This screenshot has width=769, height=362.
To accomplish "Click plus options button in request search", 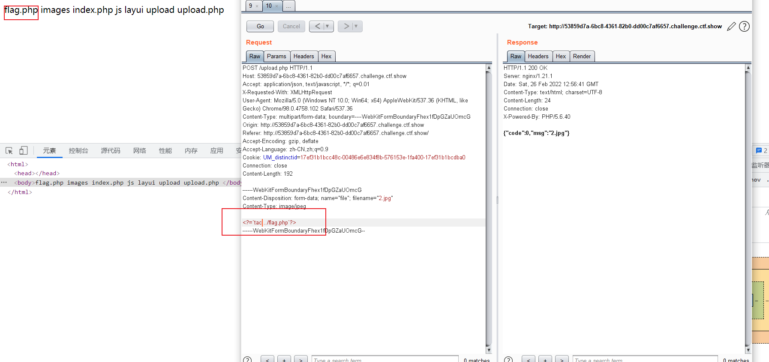I will 284,359.
